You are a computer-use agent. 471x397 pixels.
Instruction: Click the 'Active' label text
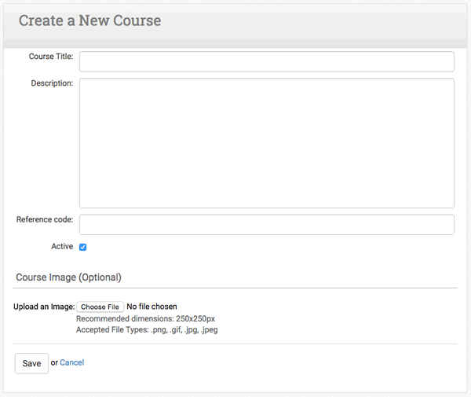click(x=62, y=246)
